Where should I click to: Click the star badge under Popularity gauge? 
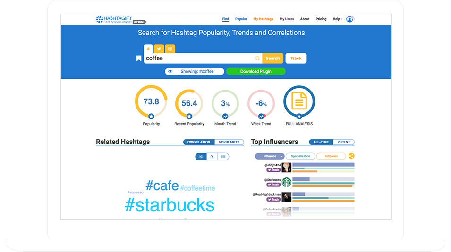pos(151,117)
